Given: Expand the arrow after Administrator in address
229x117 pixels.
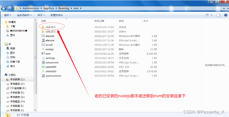Looking at the screenshot, I should tap(41, 8).
